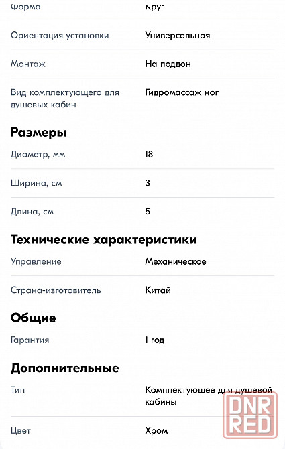Click the Хром color value

(x=156, y=431)
